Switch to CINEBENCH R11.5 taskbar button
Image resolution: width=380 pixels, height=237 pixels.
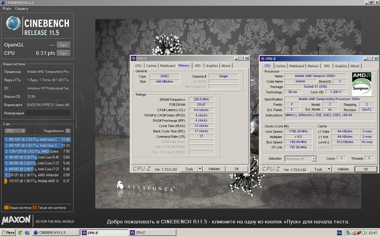pos(56,233)
